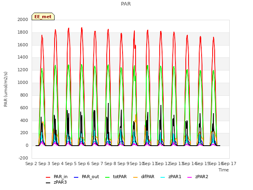Click the Sep 7 x-axis tick label
Image resolution: width=253 pixels, height=190 pixels.
click(97, 163)
